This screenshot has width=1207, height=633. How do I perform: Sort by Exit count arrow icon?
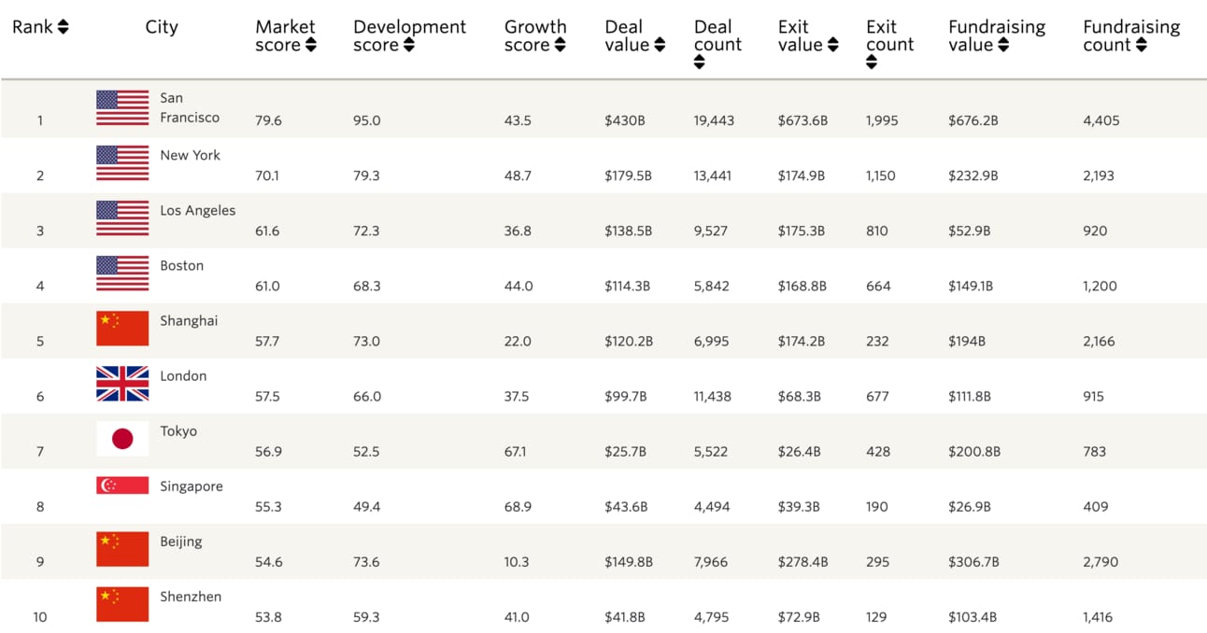tap(872, 63)
